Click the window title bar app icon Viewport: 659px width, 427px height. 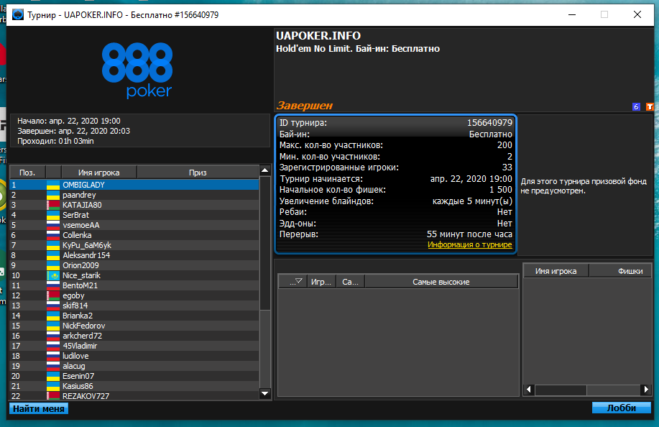click(18, 14)
